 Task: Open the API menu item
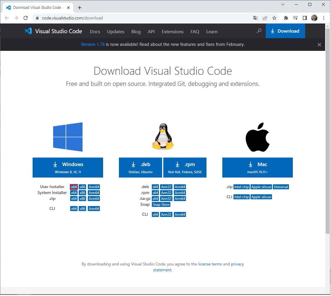point(151,31)
